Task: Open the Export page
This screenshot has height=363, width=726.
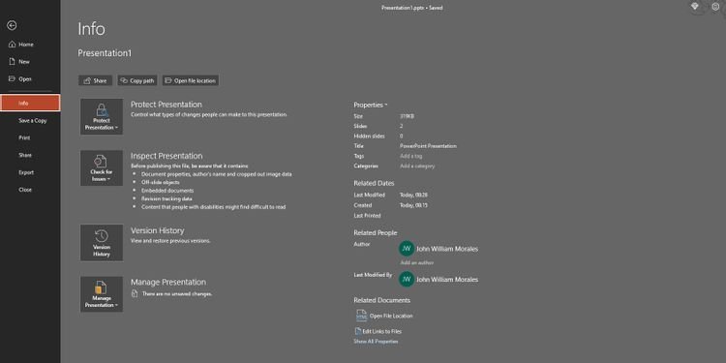Action: point(30,172)
